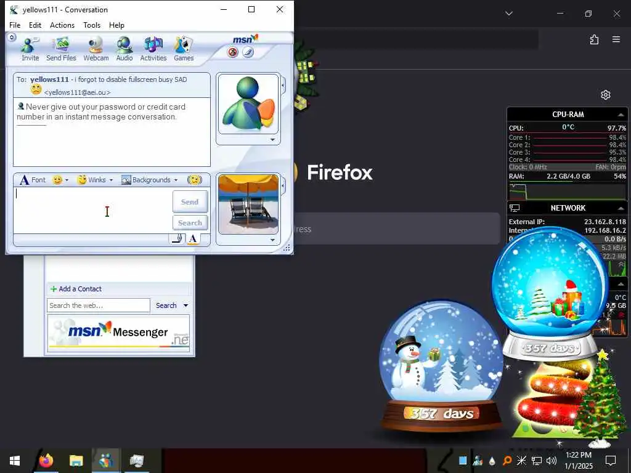
Task: Click the taskbar clock showing 1:22 PM
Action: (x=579, y=461)
